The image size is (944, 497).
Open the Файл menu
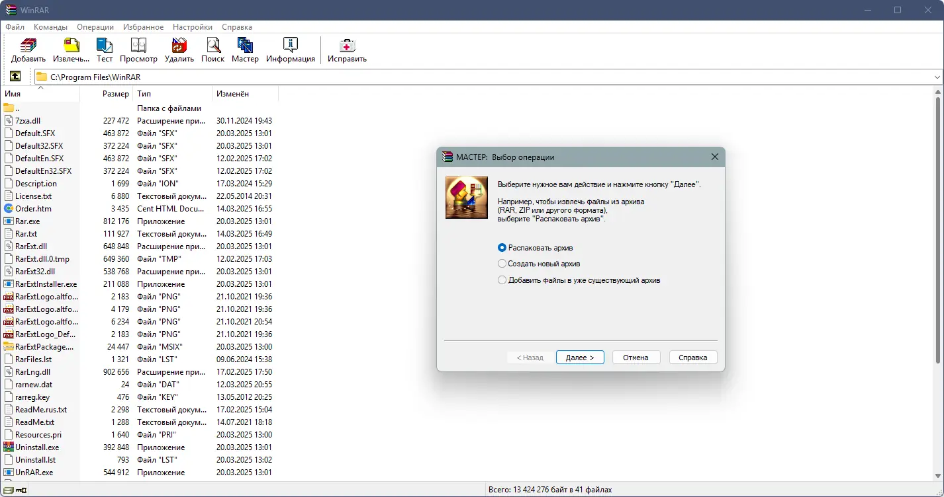click(x=15, y=27)
